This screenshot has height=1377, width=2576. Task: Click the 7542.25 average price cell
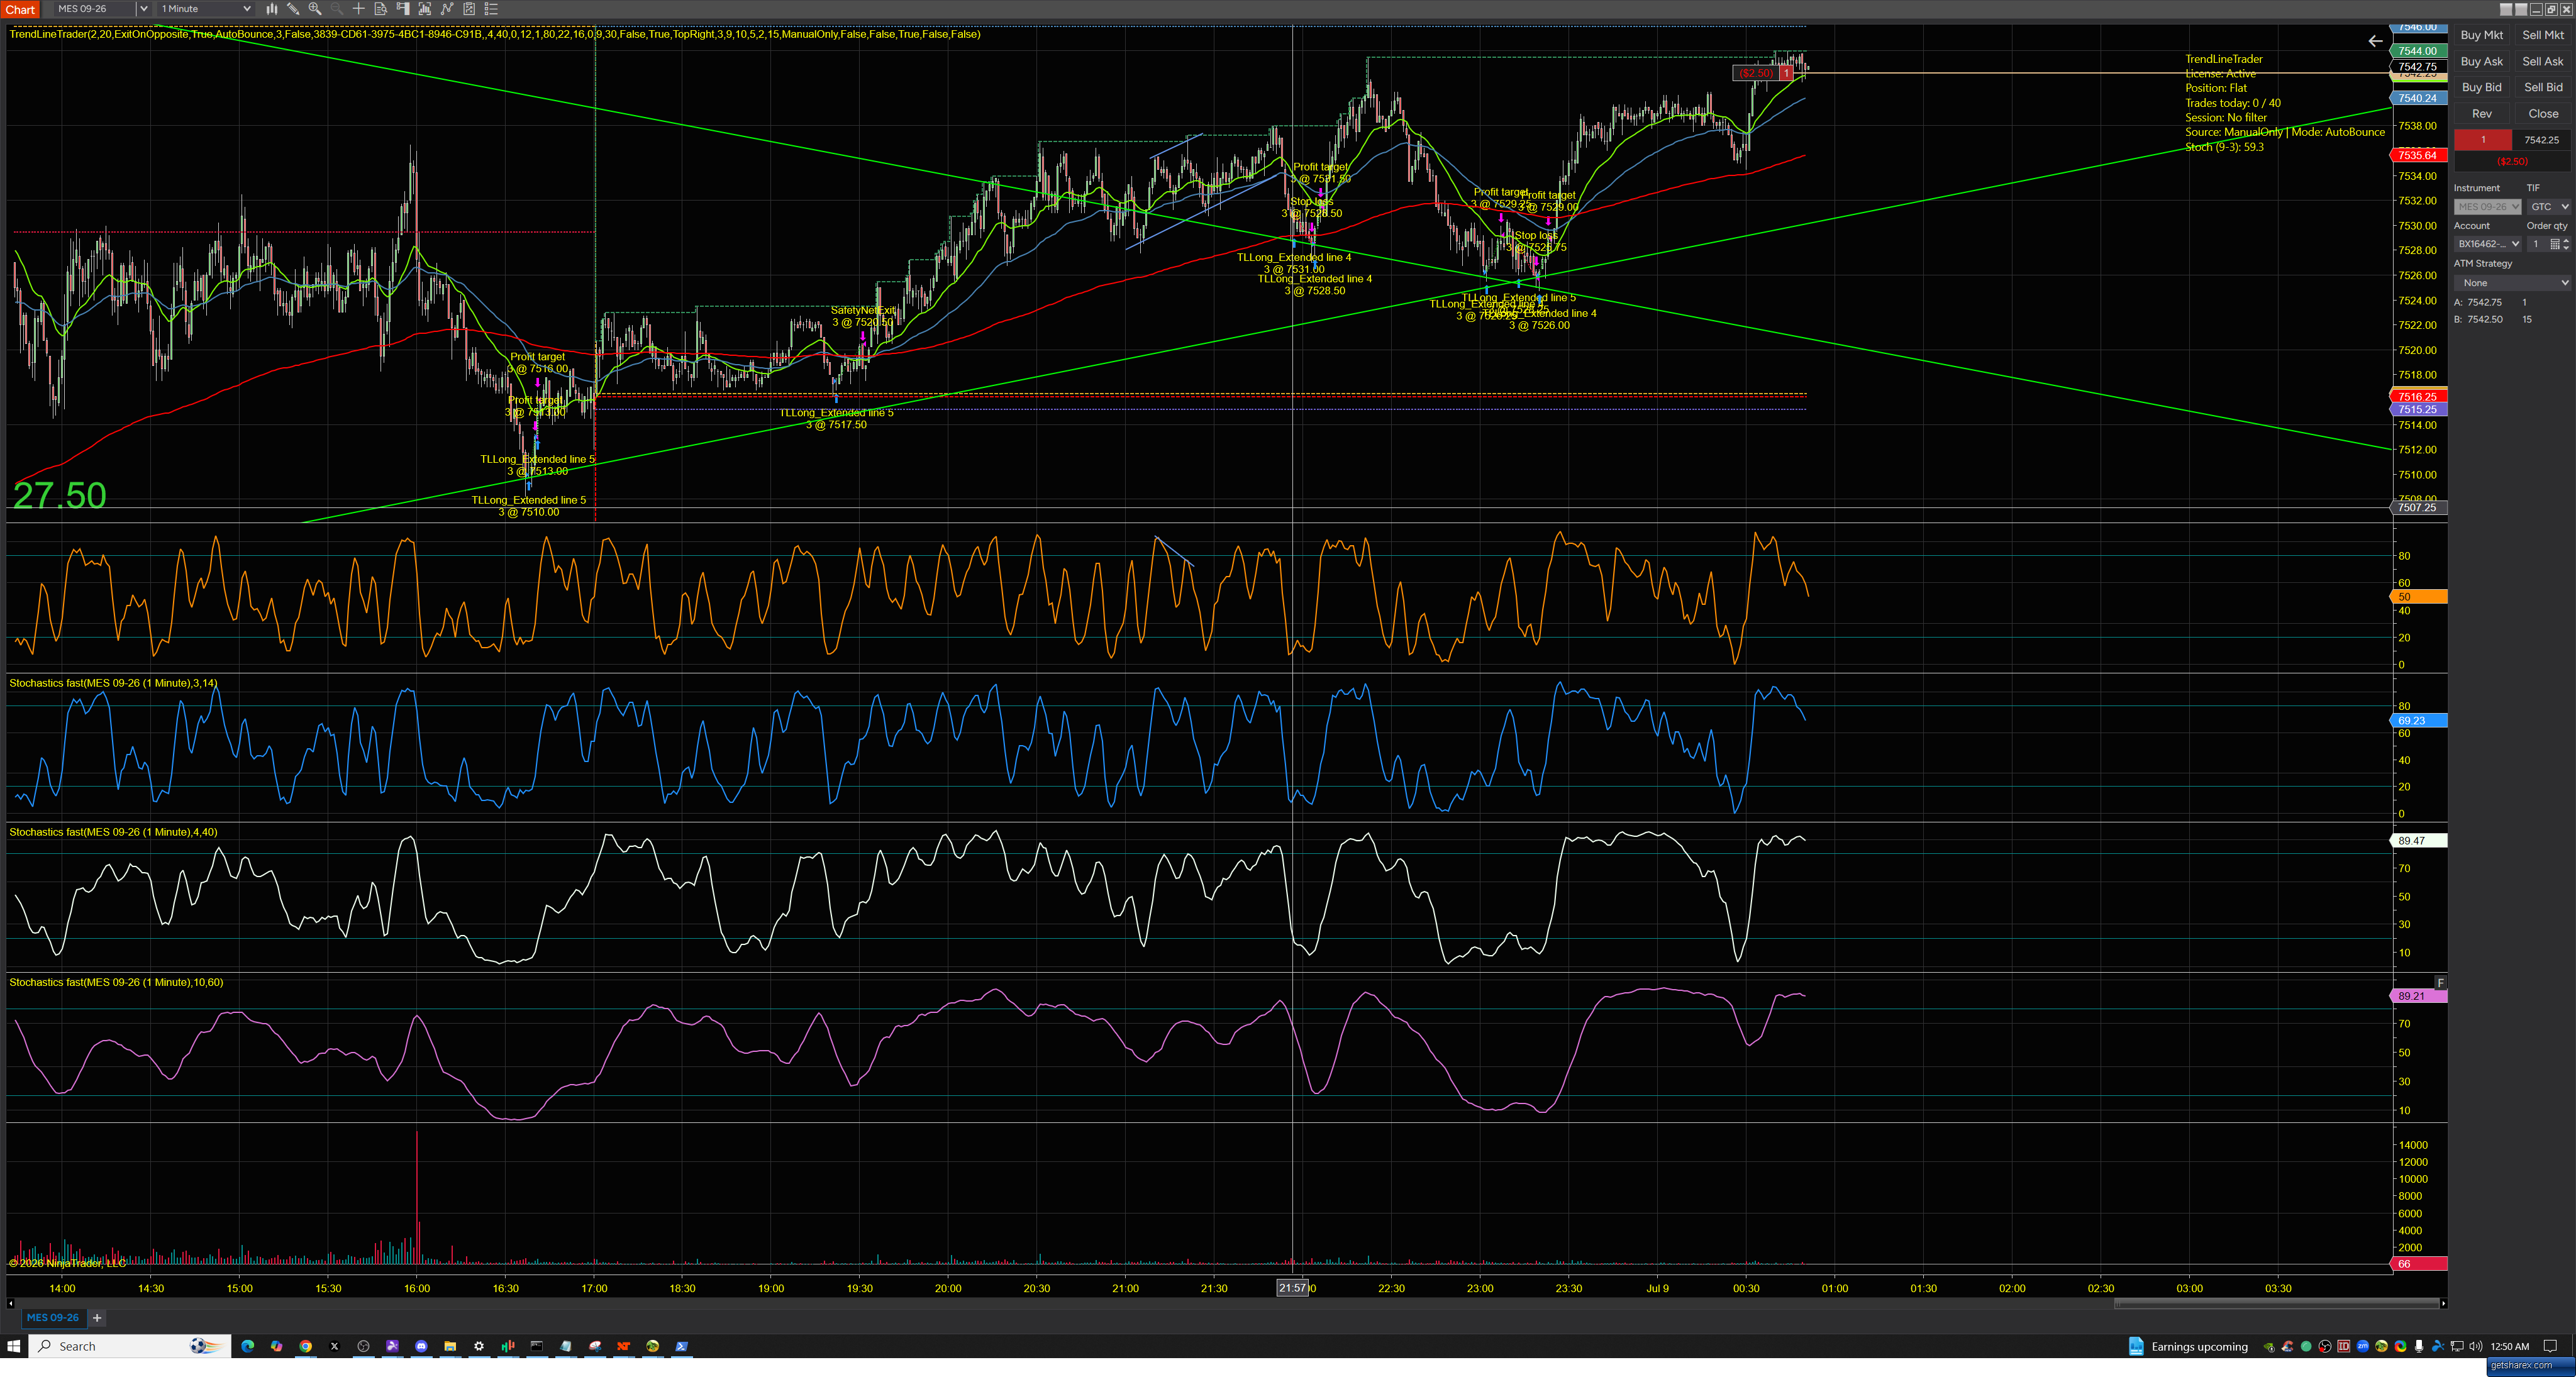[2541, 140]
